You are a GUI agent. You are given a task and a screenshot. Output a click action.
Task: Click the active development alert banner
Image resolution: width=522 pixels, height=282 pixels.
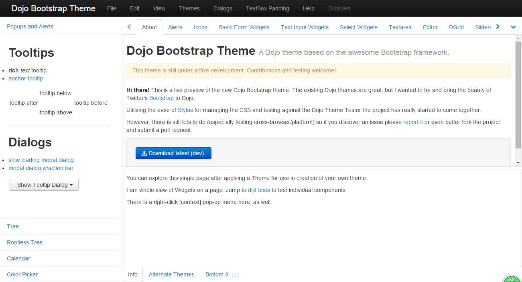click(x=319, y=70)
